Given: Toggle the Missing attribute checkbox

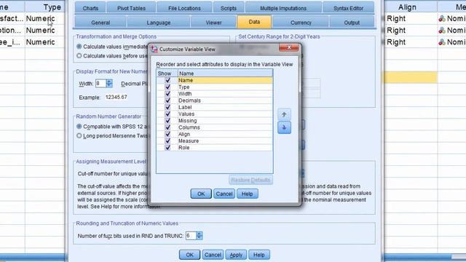Looking at the screenshot, I should pyautogui.click(x=167, y=121).
